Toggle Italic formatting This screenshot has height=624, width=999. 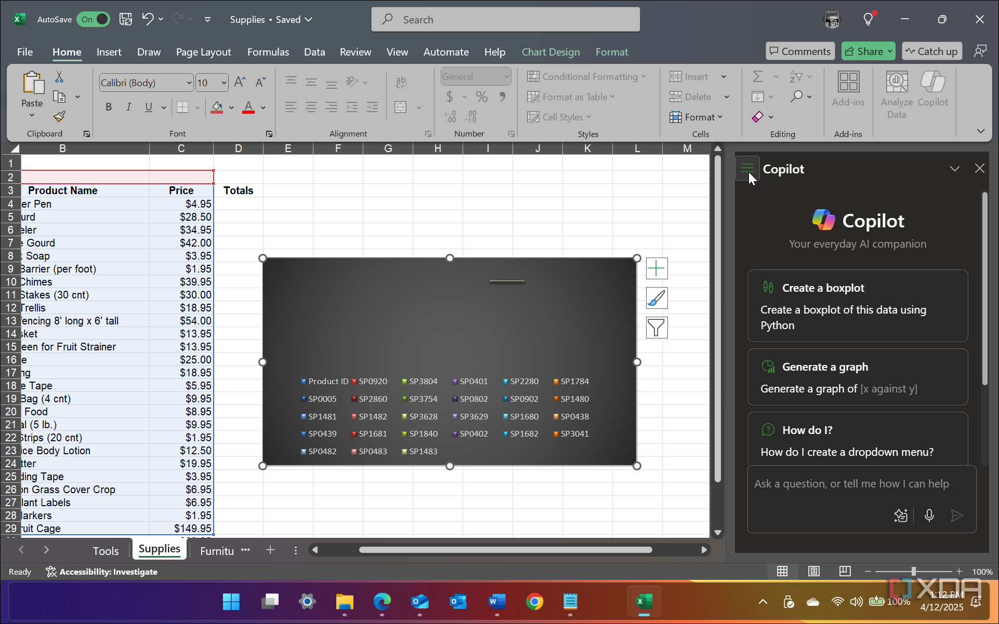coord(128,107)
